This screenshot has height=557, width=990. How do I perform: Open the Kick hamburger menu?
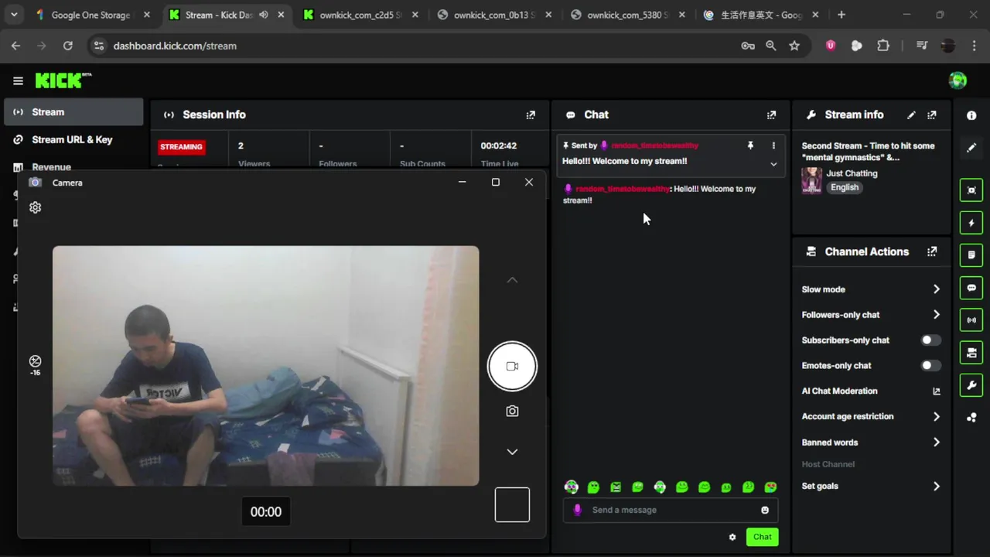[18, 80]
